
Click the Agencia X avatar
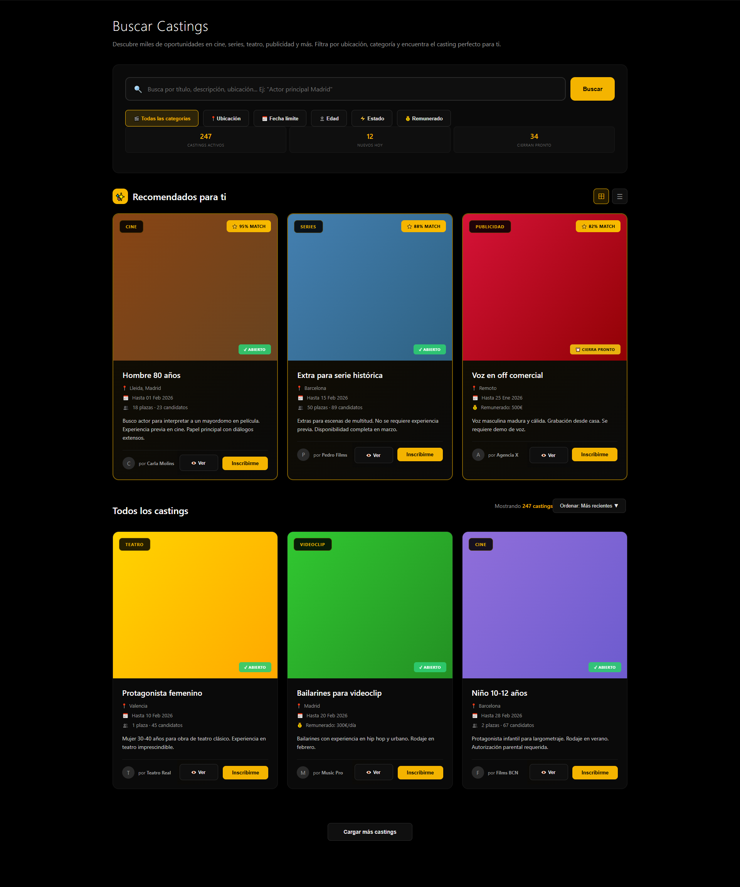(478, 455)
